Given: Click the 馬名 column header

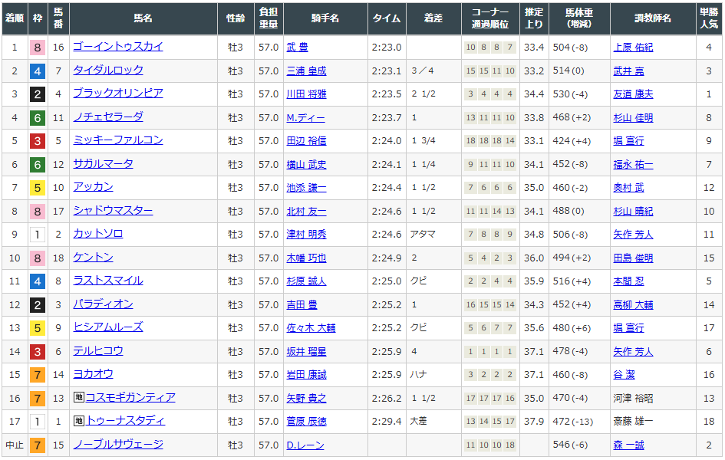Looking at the screenshot, I should 143,18.
